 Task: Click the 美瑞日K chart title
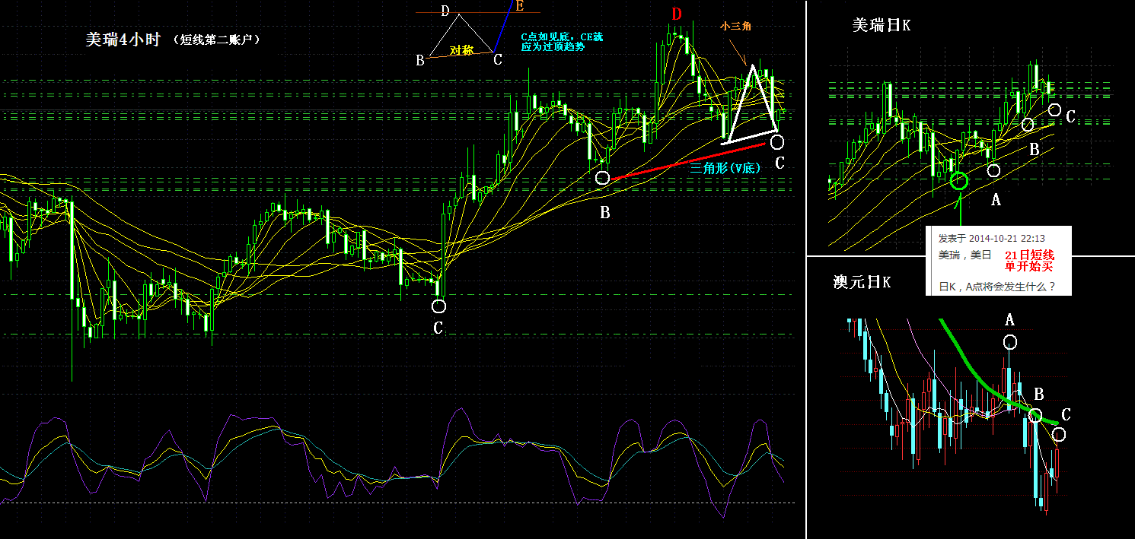click(882, 25)
